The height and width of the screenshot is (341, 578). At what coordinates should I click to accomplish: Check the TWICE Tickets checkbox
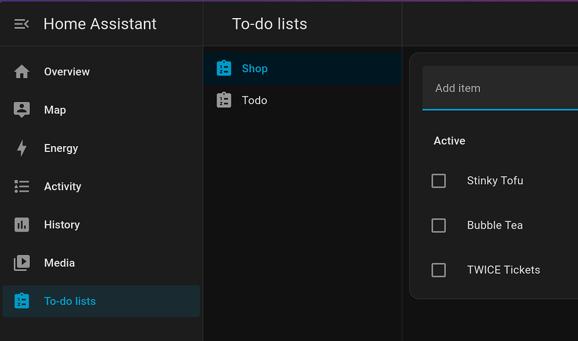pos(439,270)
